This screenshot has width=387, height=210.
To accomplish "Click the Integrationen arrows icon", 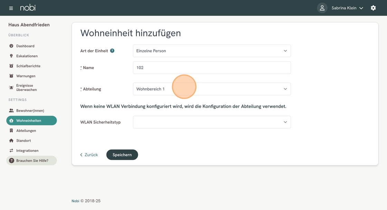I will [x=11, y=151].
